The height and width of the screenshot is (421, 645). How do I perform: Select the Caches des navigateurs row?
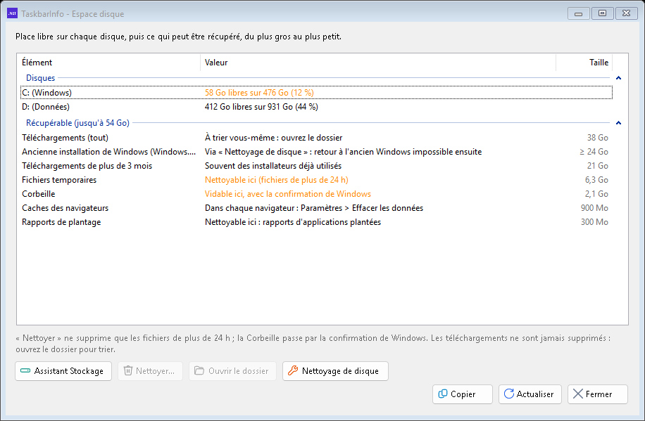(x=316, y=208)
